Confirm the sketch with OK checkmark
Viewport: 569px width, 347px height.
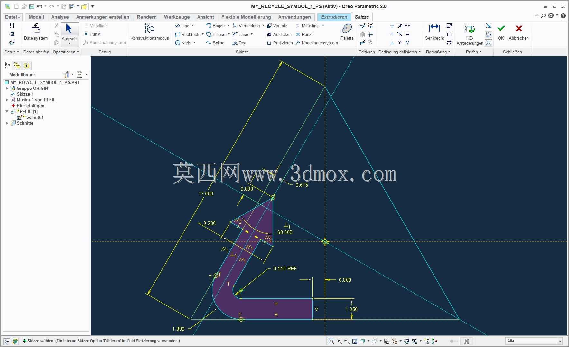pos(501,32)
